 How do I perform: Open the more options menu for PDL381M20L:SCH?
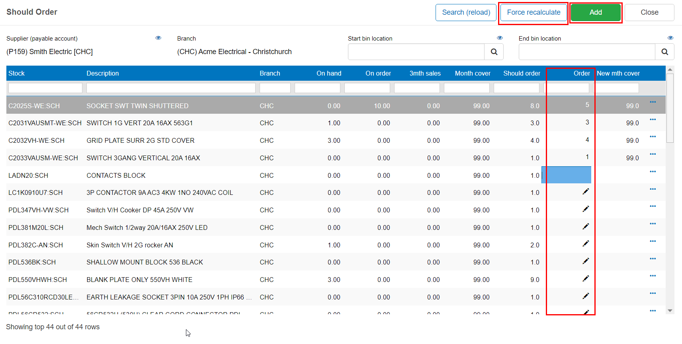pos(653,224)
